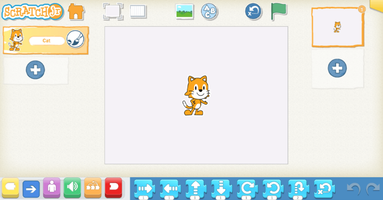This screenshot has height=200, width=383.
Task: Select the Go Home block
Action: click(x=325, y=189)
